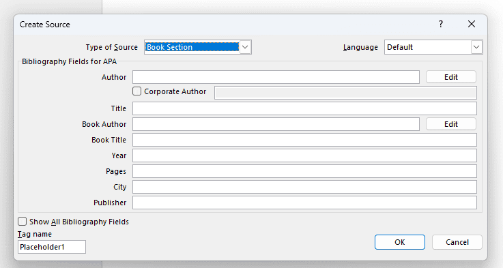Click the Pages input field
The height and width of the screenshot is (268, 503).
(x=305, y=171)
